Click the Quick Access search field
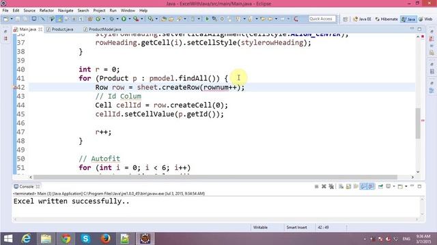437x245 pixels. point(322,19)
